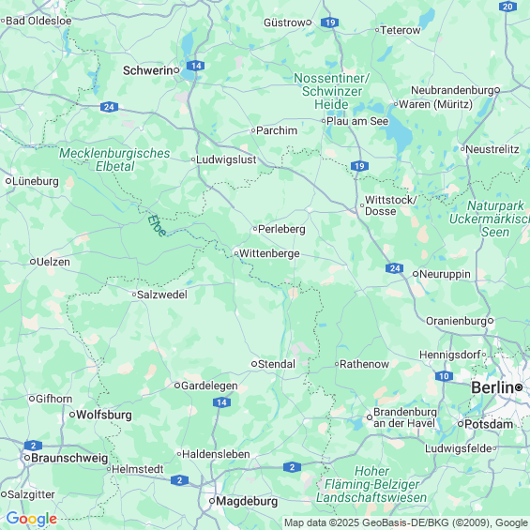Select the Wittenberge town label
This screenshot has width=530, height=530.
click(x=269, y=253)
